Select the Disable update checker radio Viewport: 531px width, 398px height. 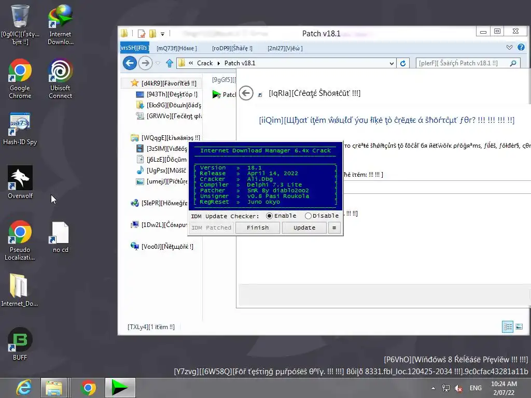(322, 216)
